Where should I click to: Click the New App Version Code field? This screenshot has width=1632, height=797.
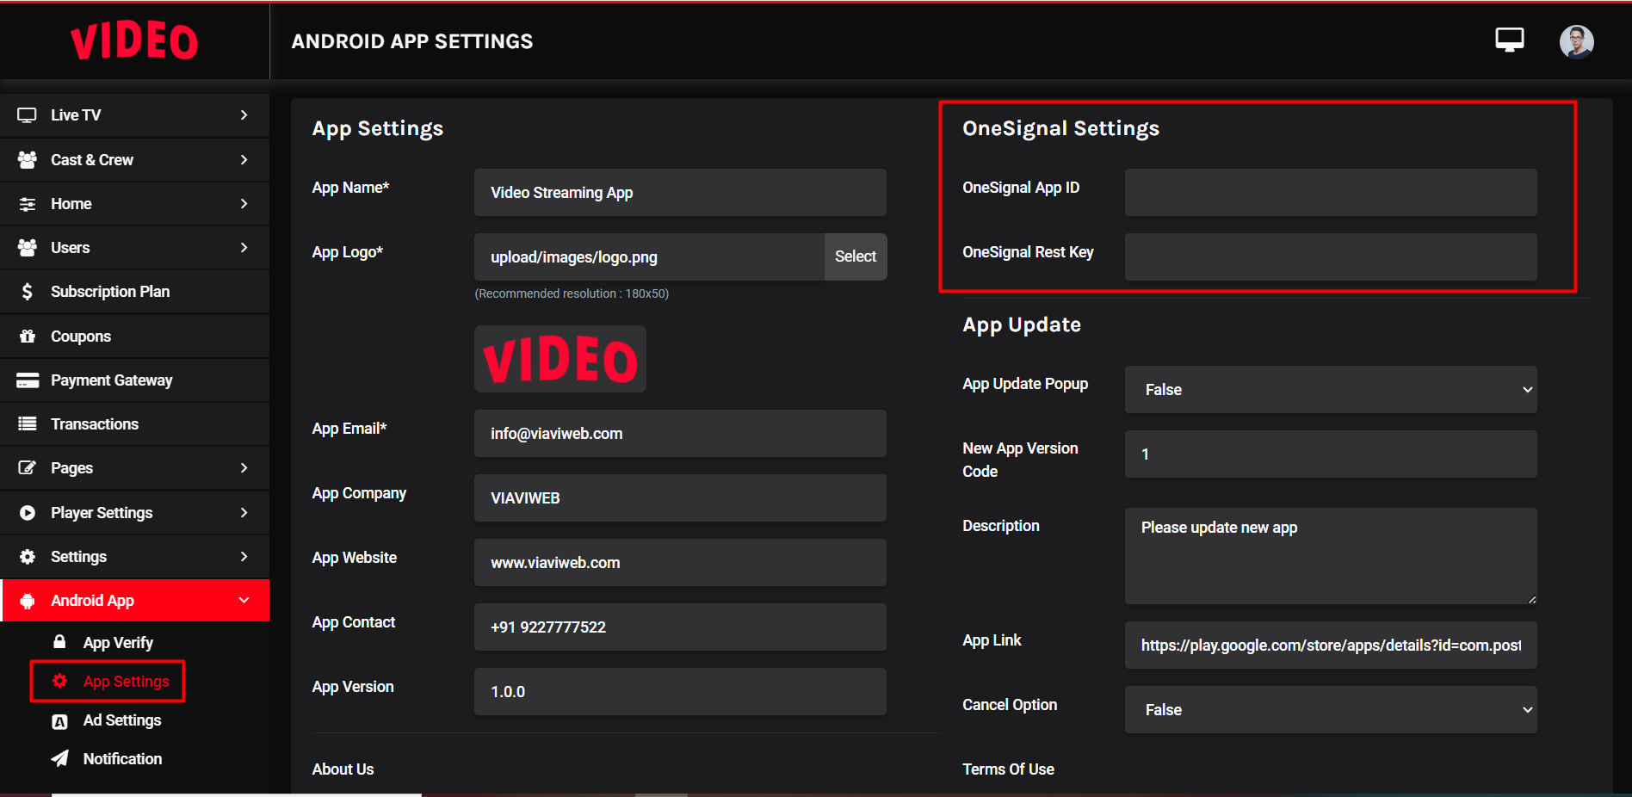(x=1331, y=454)
